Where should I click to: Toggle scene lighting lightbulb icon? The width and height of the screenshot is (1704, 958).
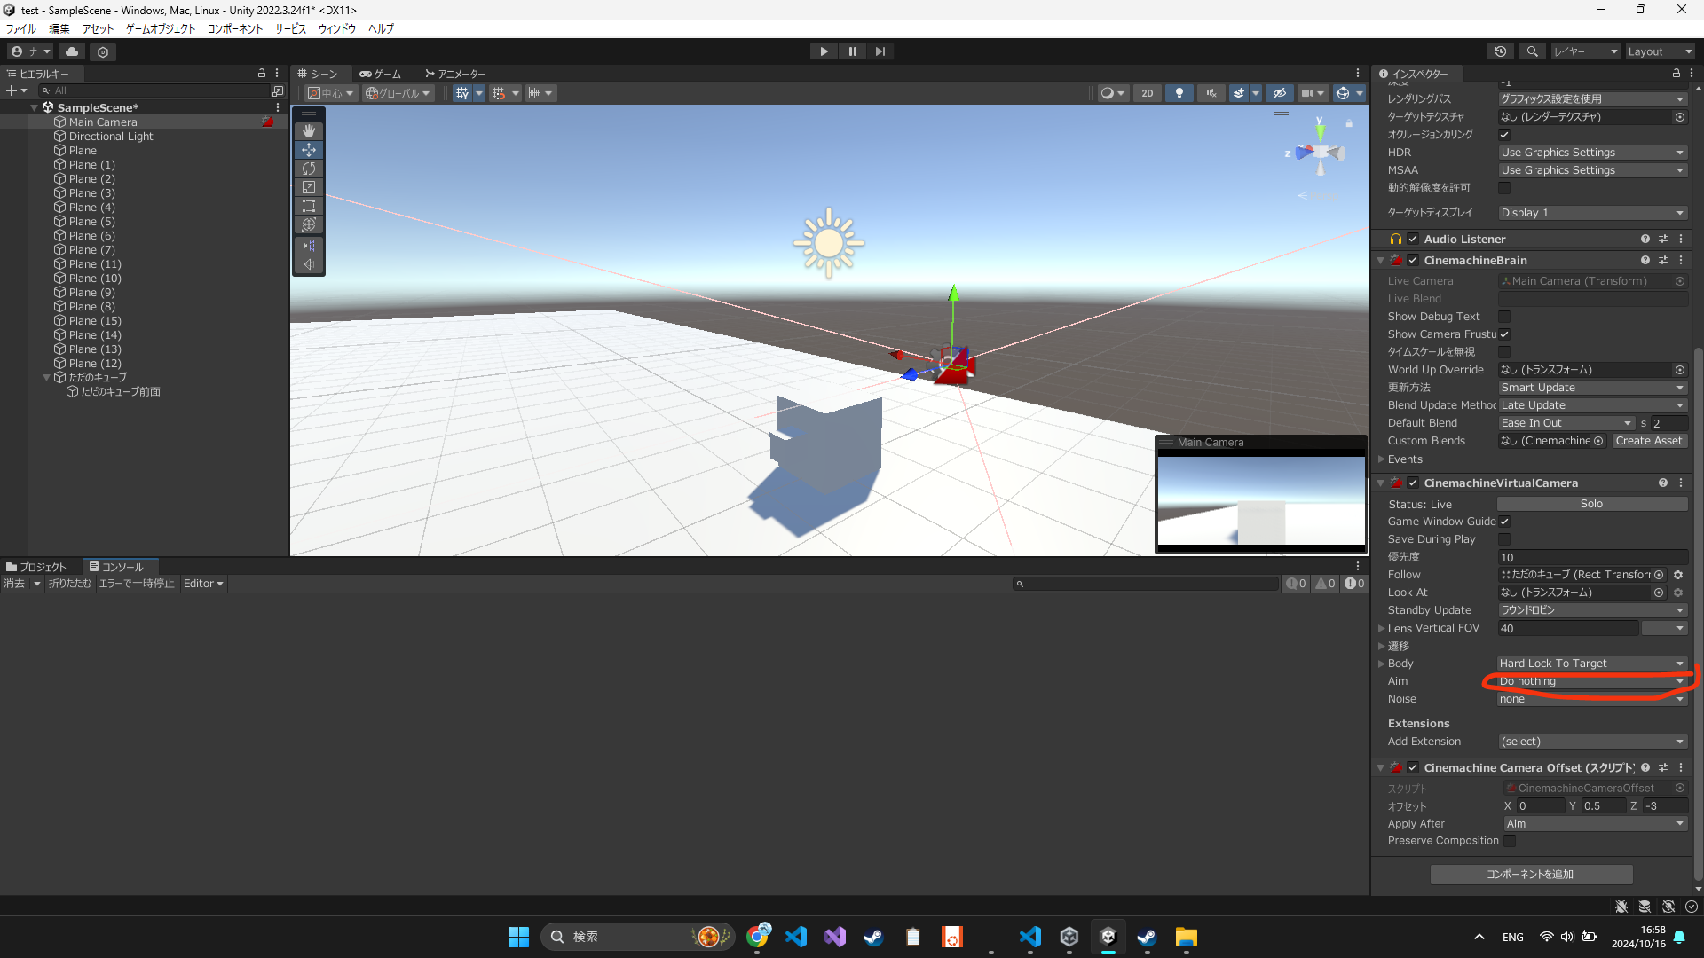coord(1179,93)
